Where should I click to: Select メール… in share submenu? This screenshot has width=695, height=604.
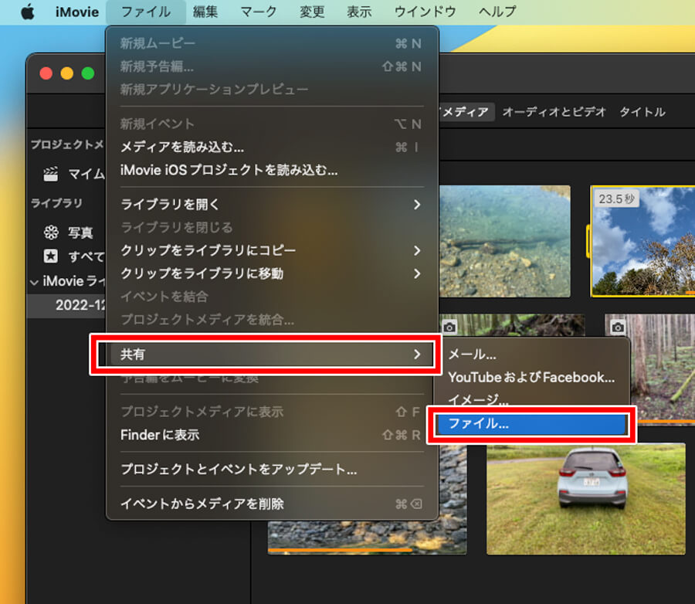click(531, 355)
